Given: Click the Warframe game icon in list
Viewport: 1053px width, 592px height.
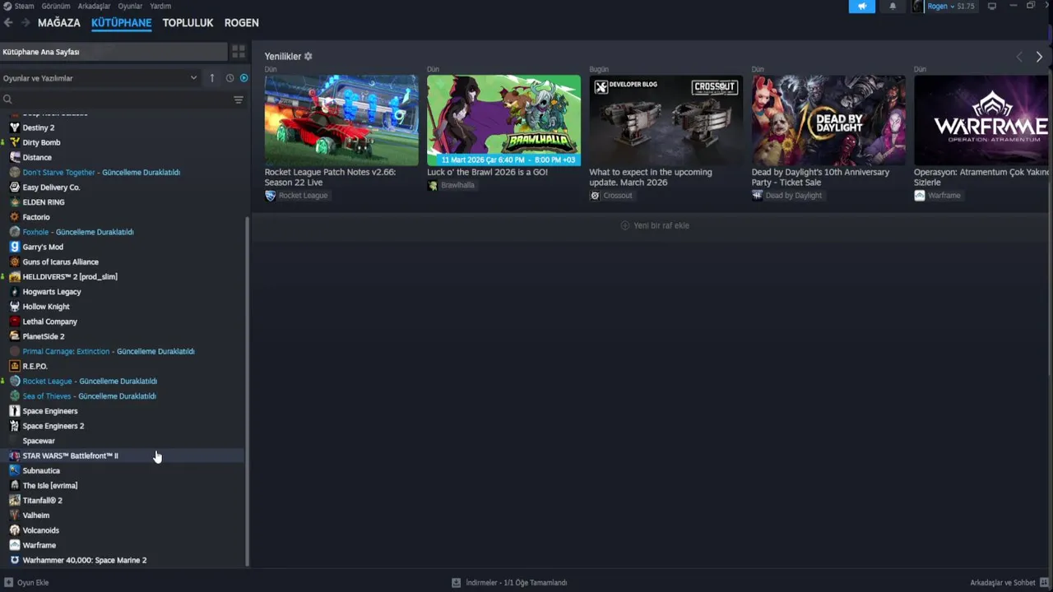Looking at the screenshot, I should pos(15,545).
